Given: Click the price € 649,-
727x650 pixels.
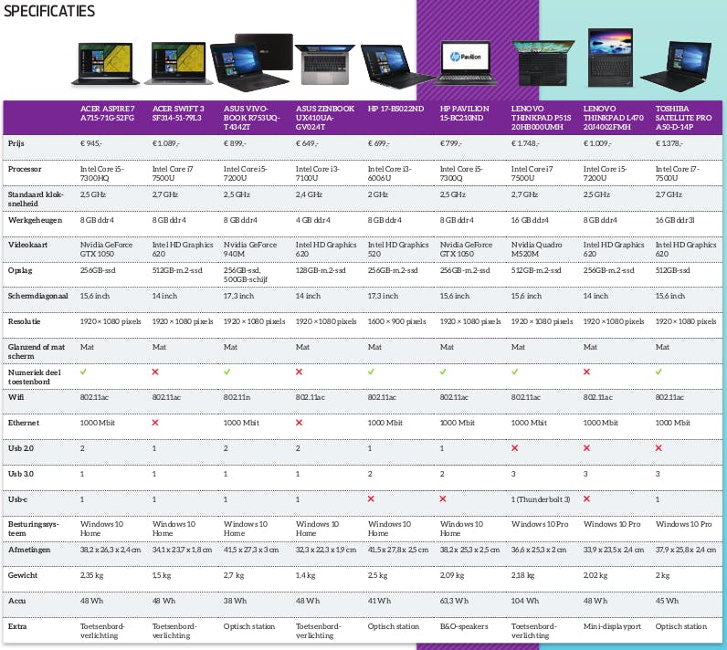Looking at the screenshot, I should 307,143.
